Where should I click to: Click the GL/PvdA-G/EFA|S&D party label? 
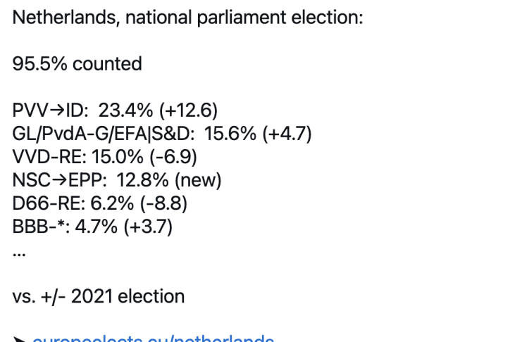(104, 134)
